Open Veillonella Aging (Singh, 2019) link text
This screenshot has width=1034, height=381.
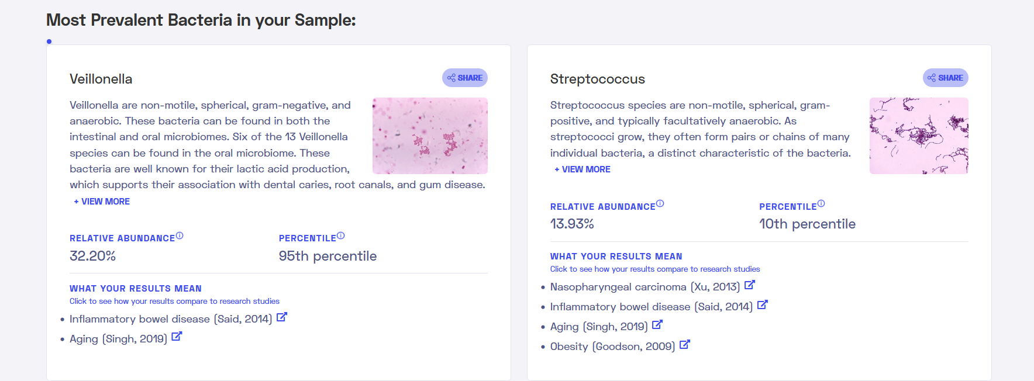(x=118, y=339)
